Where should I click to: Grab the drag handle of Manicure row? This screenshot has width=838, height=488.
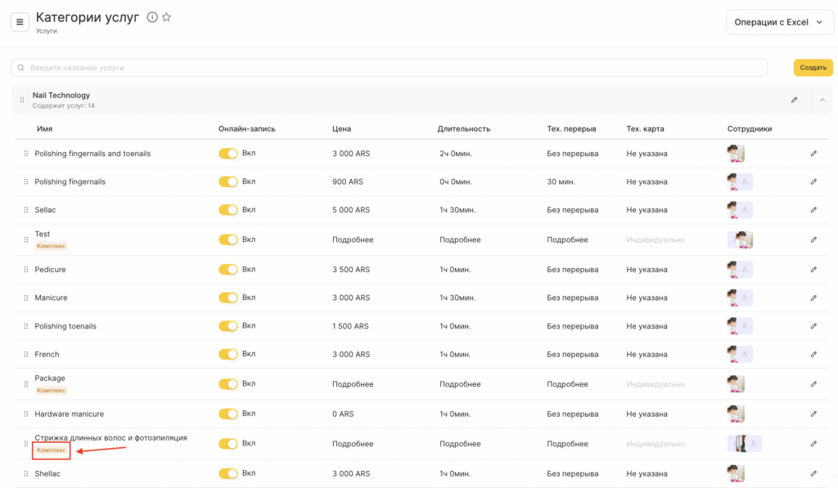coord(26,298)
